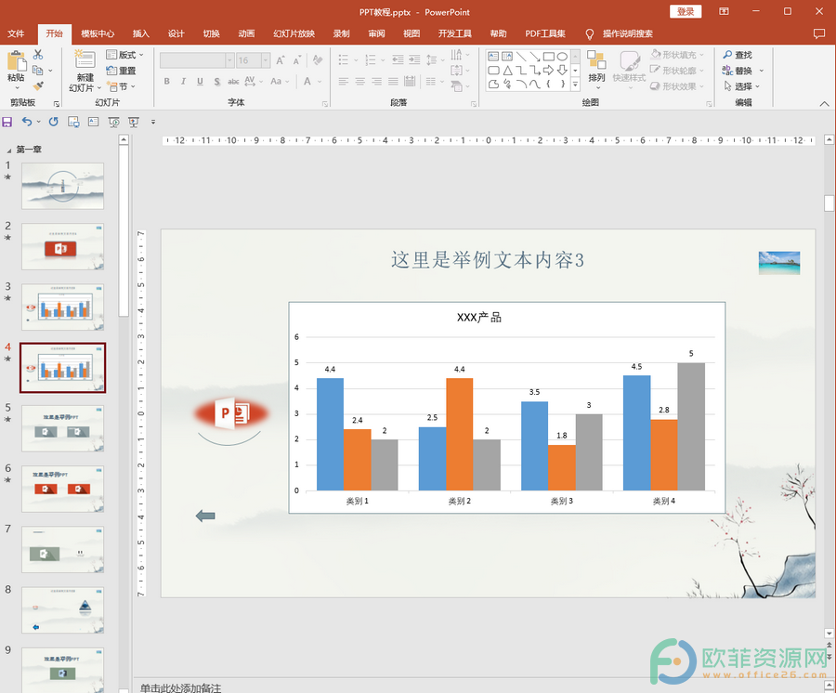Click the back arrow shape on the slide
Image resolution: width=836 pixels, height=693 pixels.
205,516
